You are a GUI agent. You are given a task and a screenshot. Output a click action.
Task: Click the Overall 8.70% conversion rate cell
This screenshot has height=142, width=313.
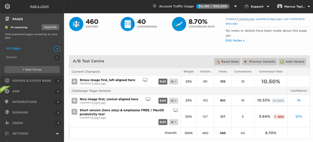click(x=271, y=133)
